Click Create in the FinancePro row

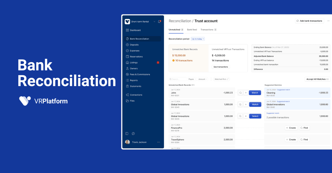[291, 128]
